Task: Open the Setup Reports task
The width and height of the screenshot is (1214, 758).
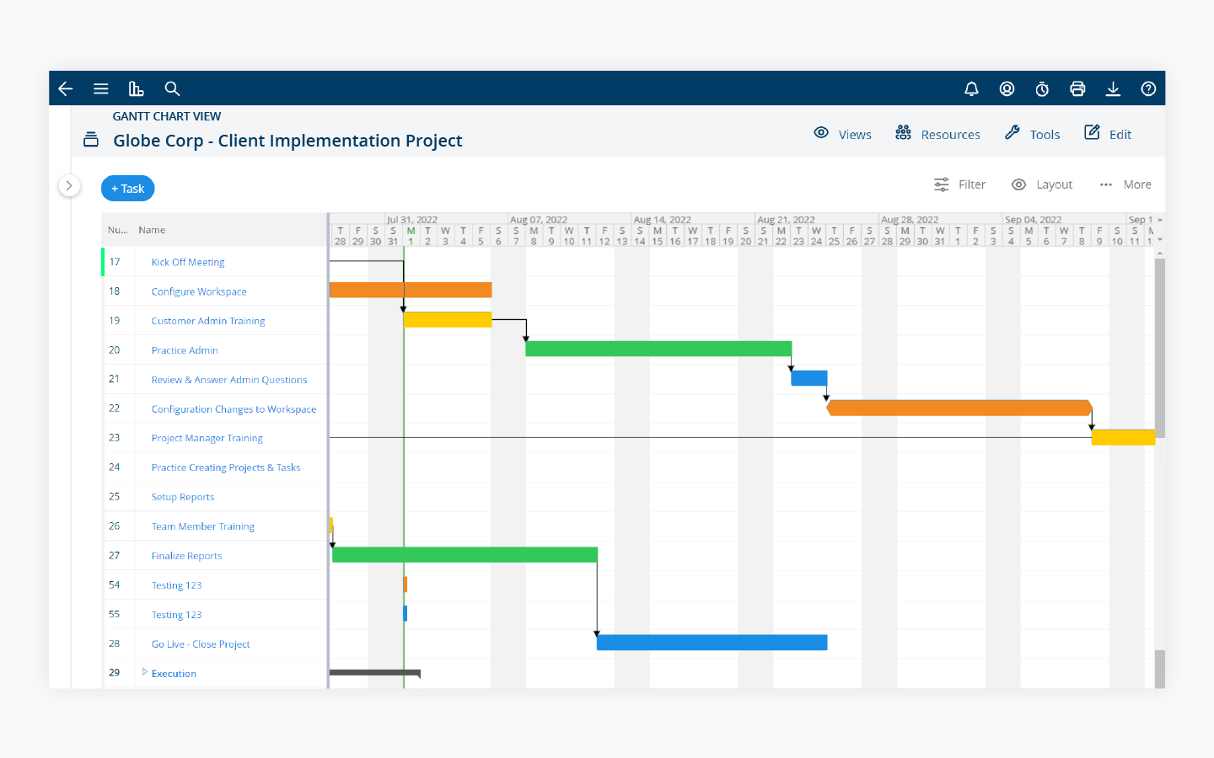Action: click(x=183, y=497)
